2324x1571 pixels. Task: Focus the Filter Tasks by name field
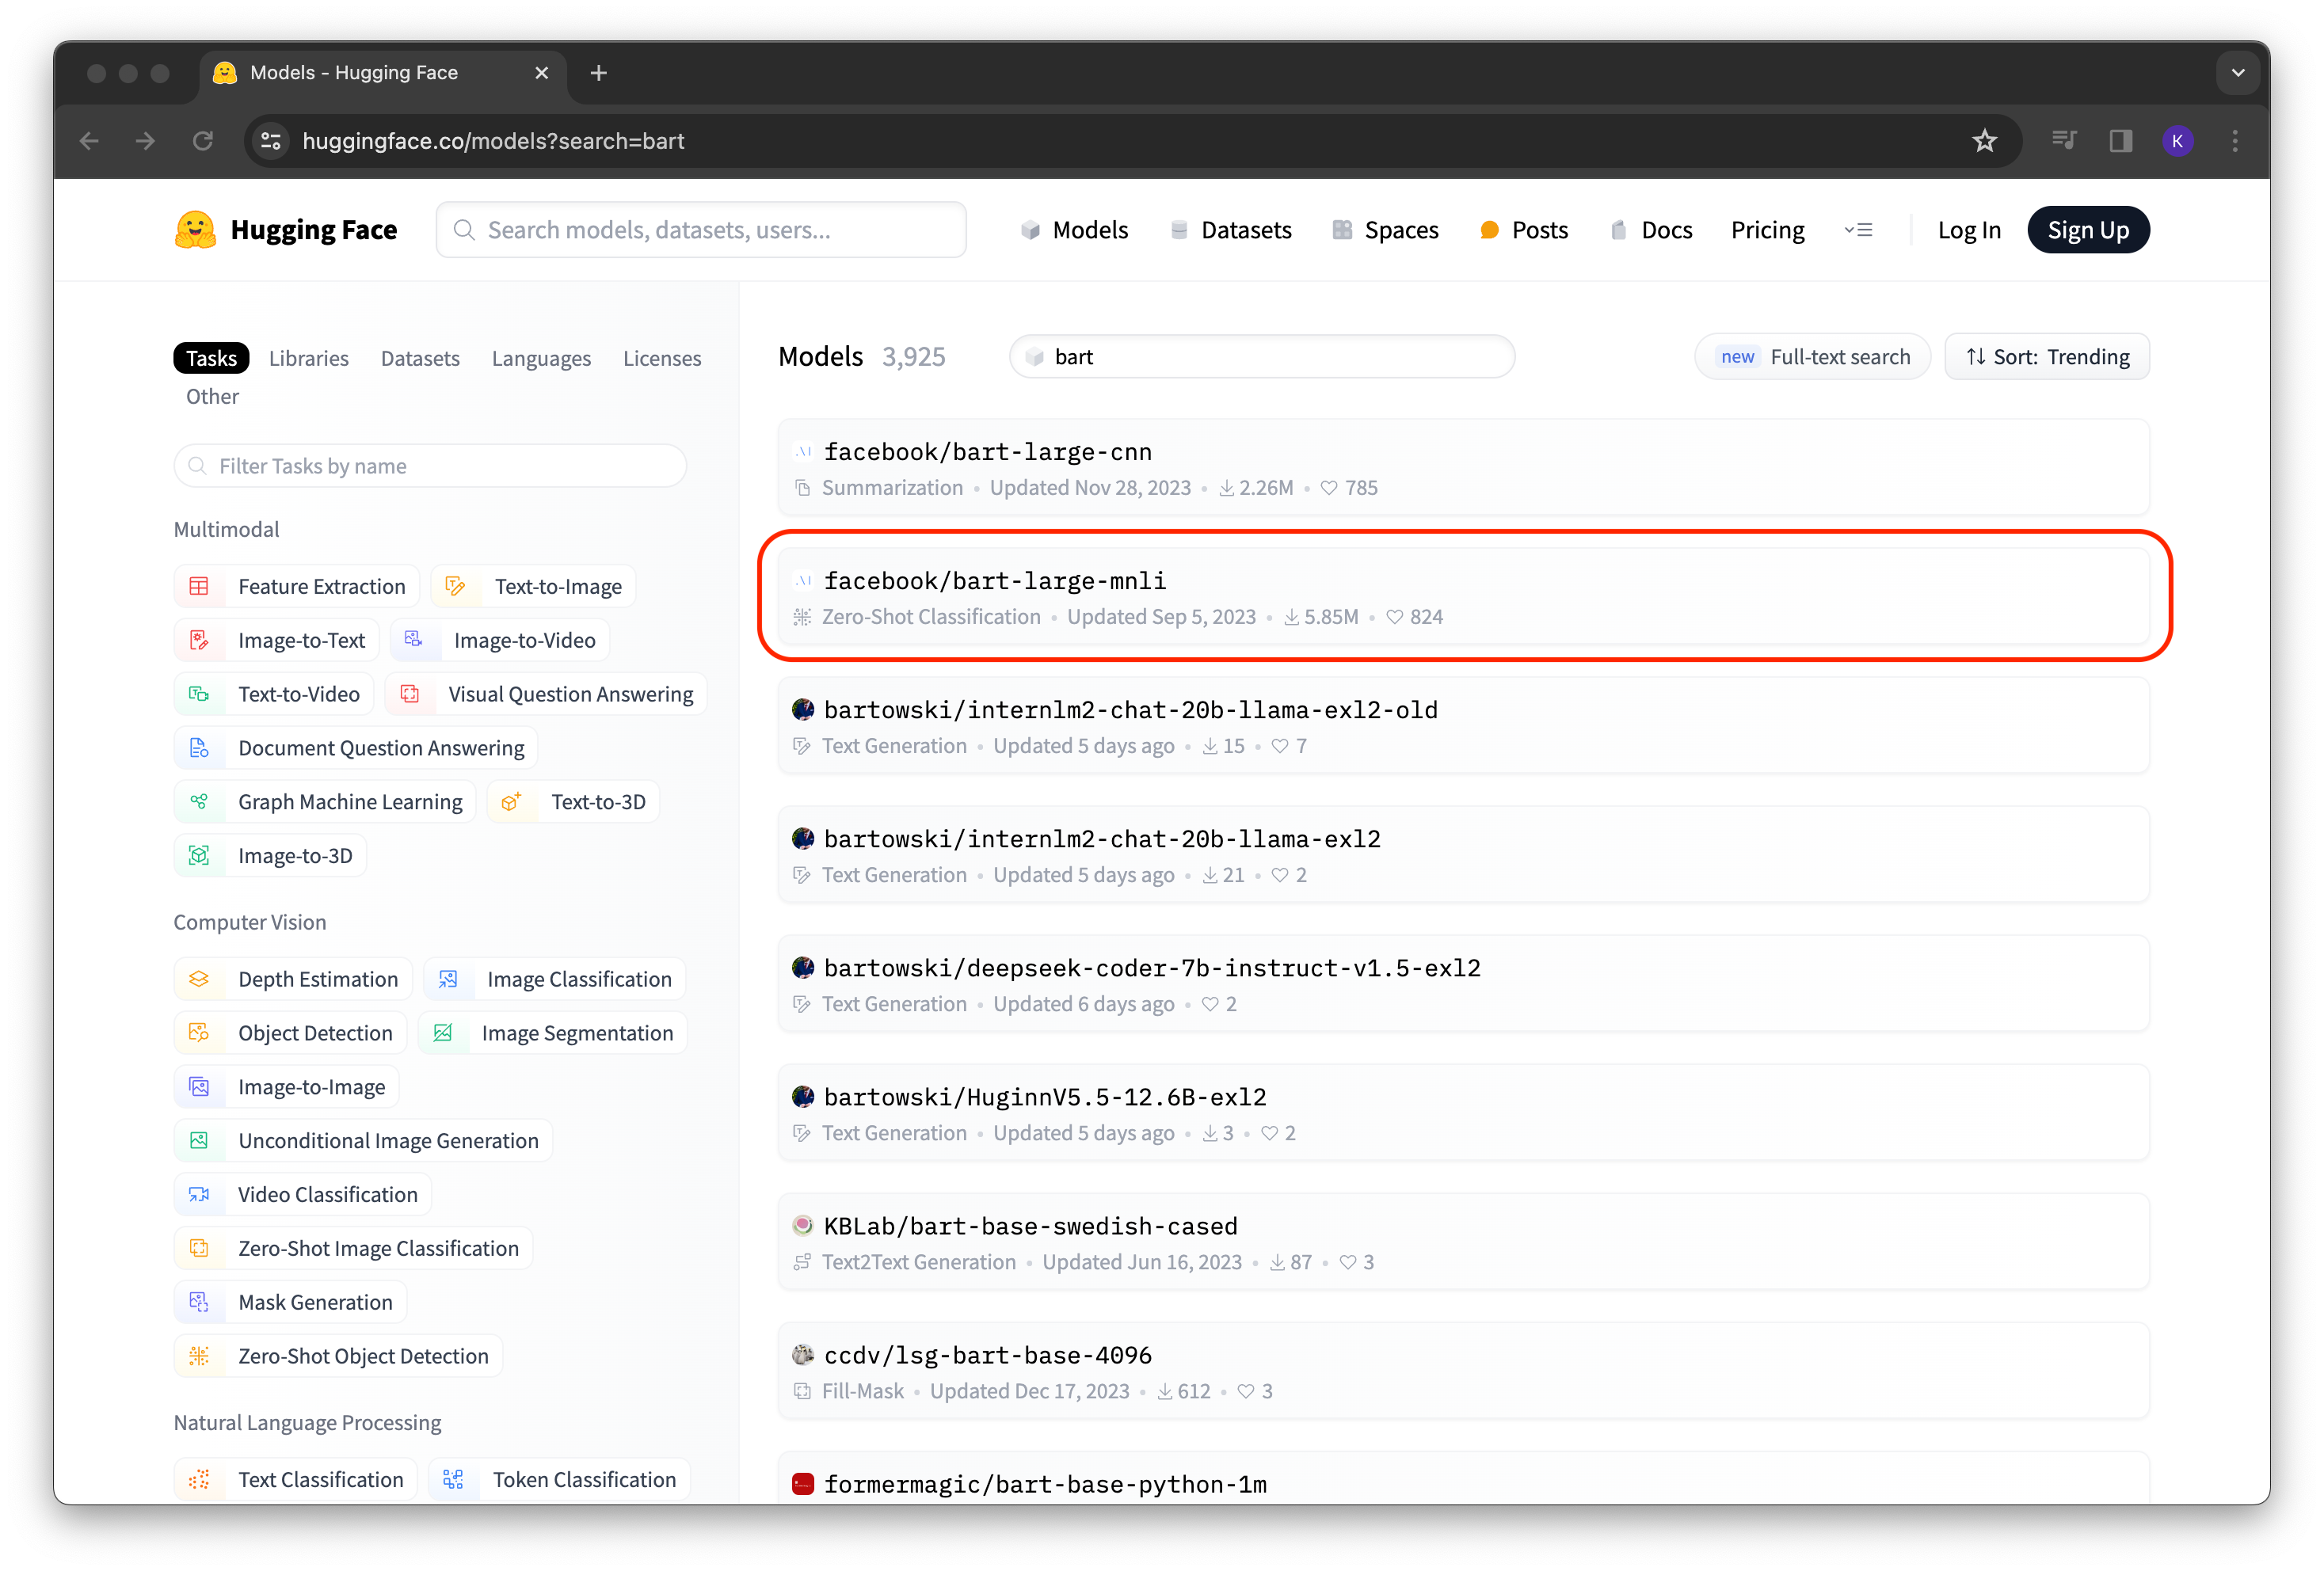coord(430,466)
